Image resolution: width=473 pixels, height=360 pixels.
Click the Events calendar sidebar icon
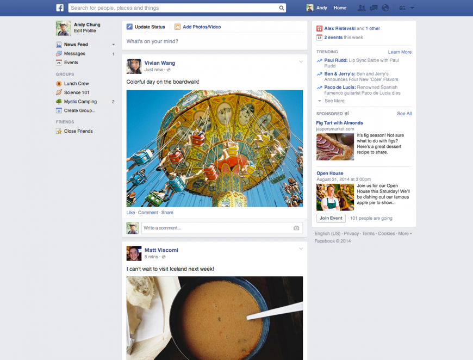pos(59,63)
